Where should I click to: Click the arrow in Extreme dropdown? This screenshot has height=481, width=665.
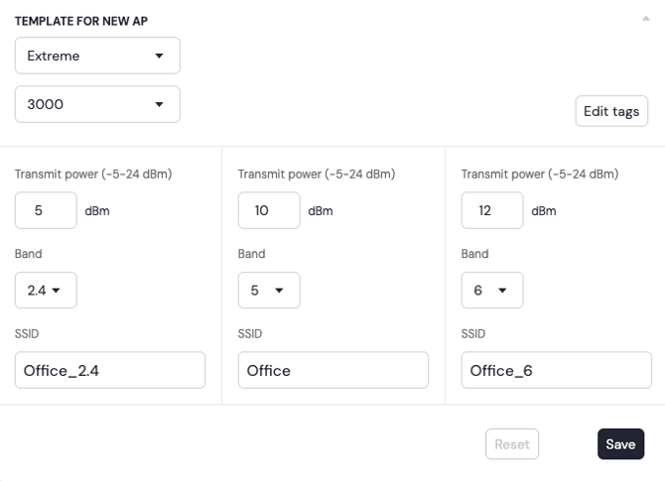pyautogui.click(x=160, y=56)
